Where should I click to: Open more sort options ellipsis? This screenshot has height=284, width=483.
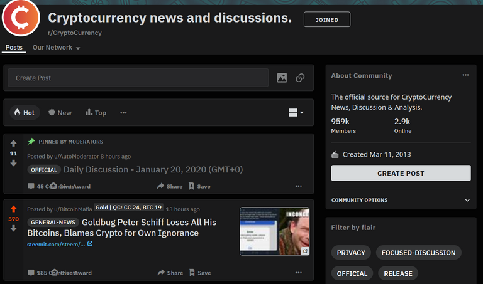123,113
